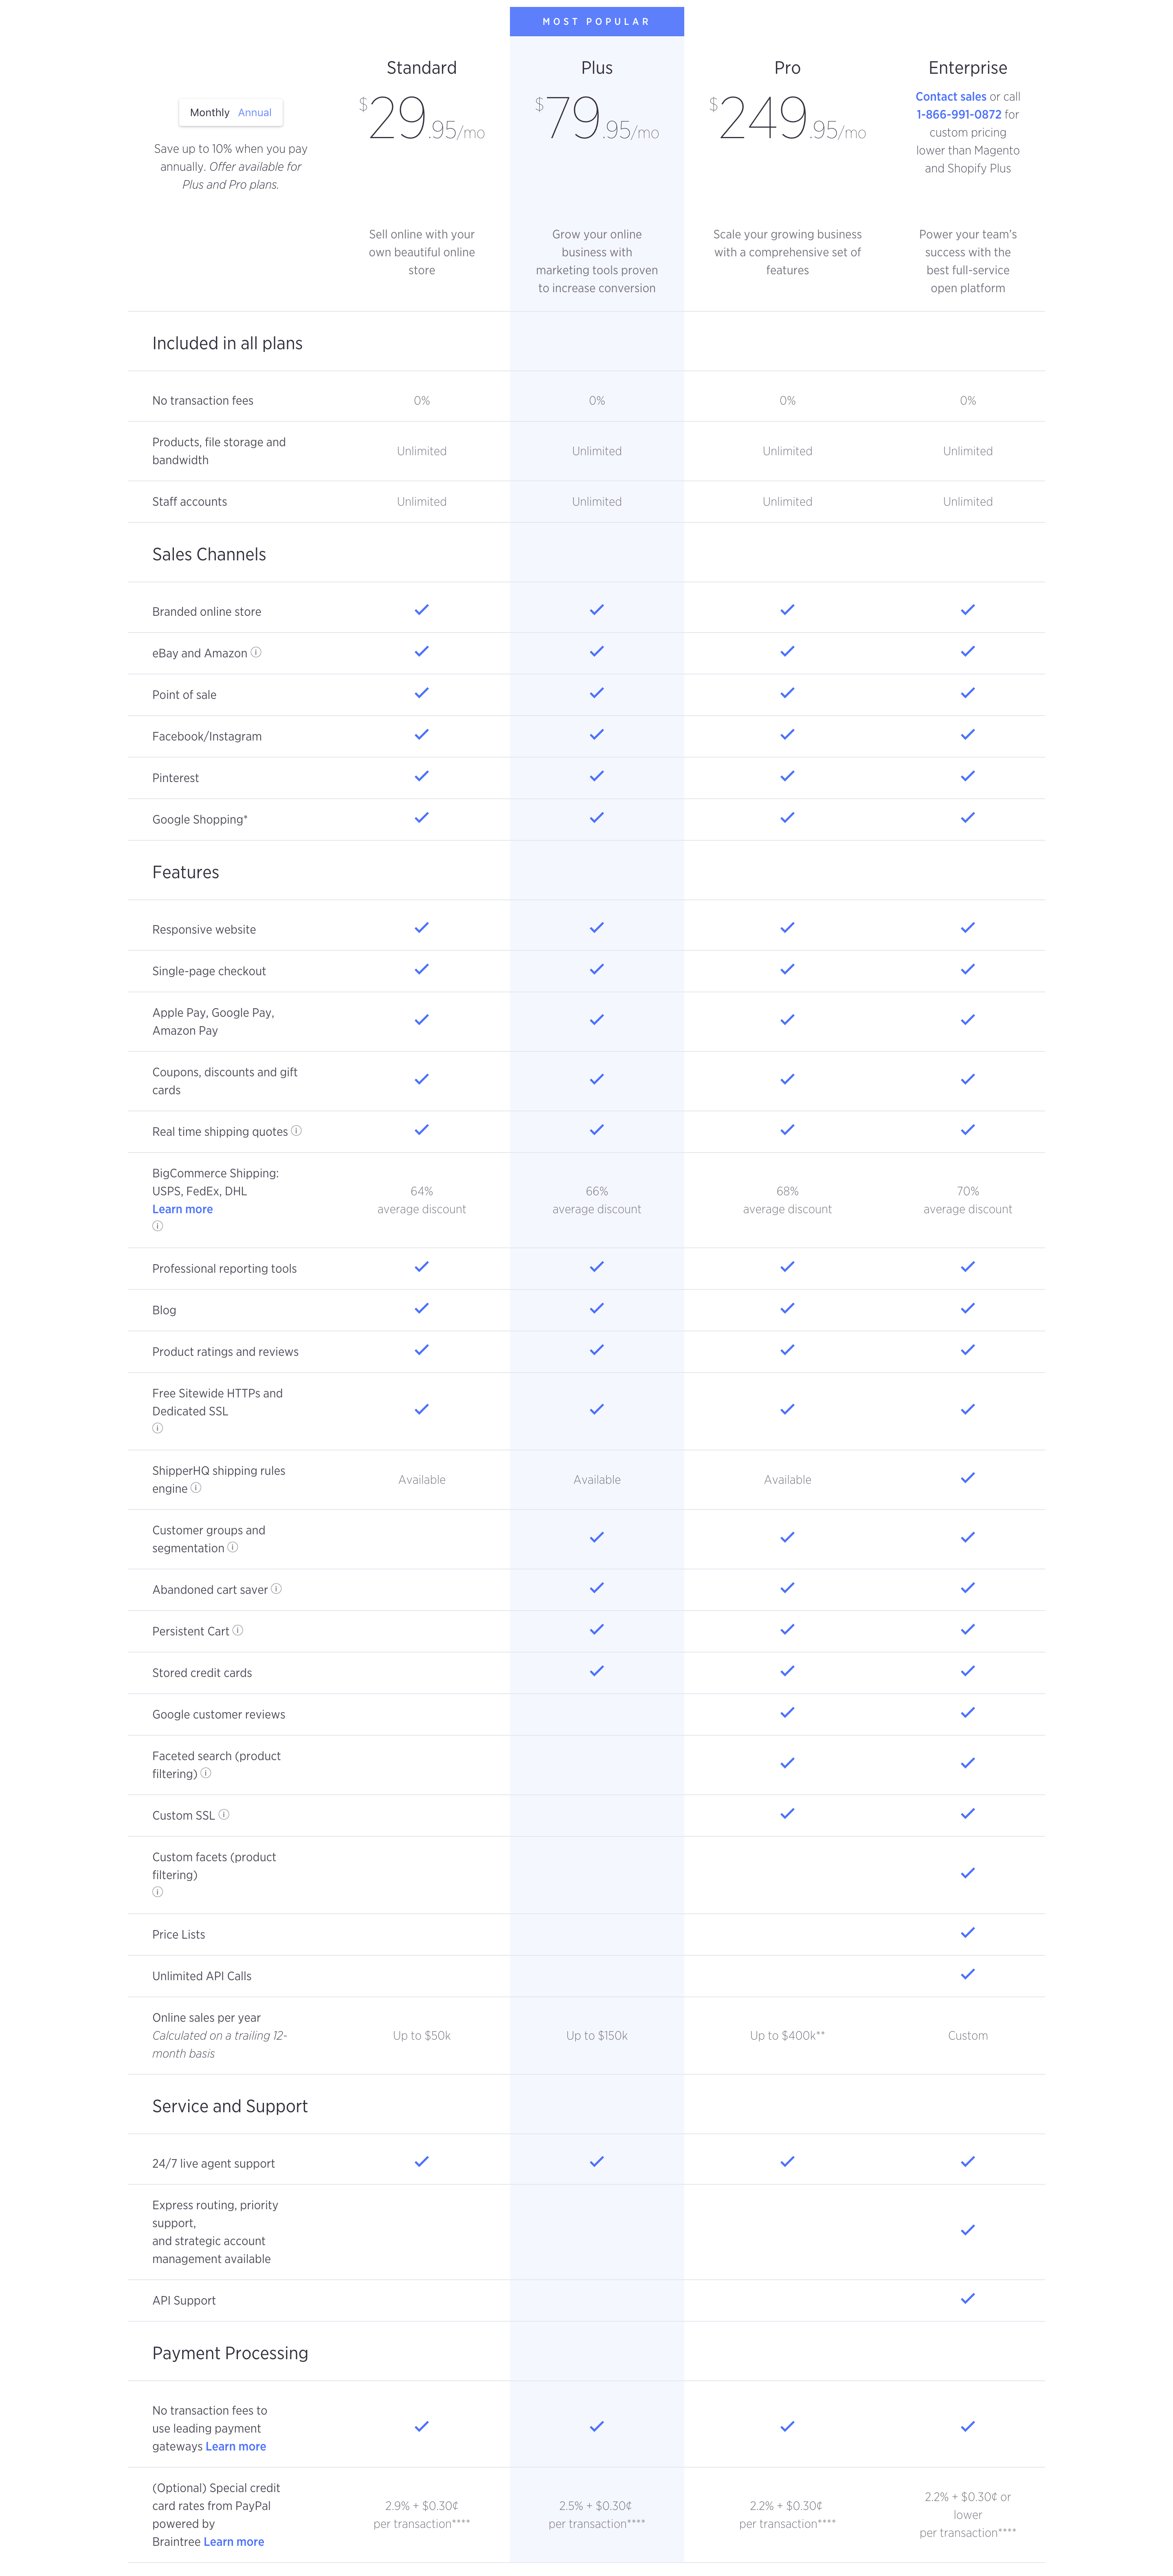This screenshot has height=2576, width=1173.
Task: Click info icon next to eBay and Amazon
Action: 256,652
